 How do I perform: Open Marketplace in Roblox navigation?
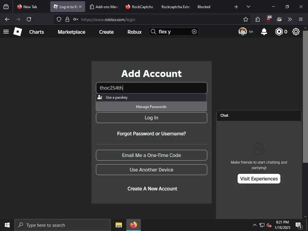[x=72, y=32]
